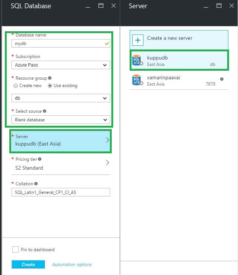
Task: Click the Server blade title
Action: pyautogui.click(x=138, y=6)
